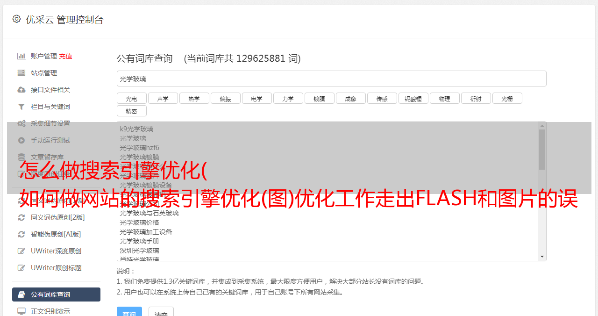Click the red 充值 link
The height and width of the screenshot is (316, 598).
click(x=65, y=56)
